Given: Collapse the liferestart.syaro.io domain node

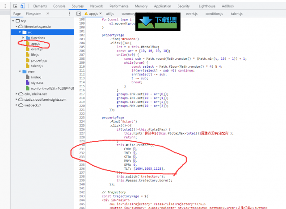Looking at the screenshot, I should click(17, 27).
